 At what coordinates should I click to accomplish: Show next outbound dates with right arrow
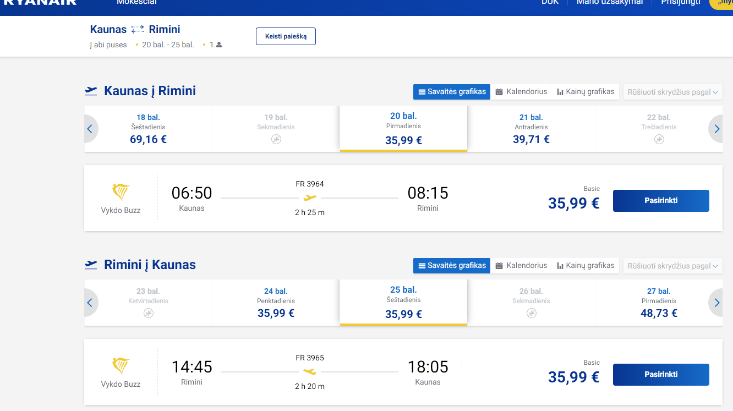(x=716, y=129)
